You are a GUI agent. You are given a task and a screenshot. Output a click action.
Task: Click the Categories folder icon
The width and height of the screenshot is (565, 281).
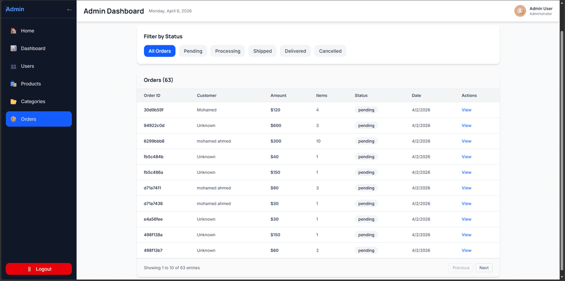(x=13, y=102)
